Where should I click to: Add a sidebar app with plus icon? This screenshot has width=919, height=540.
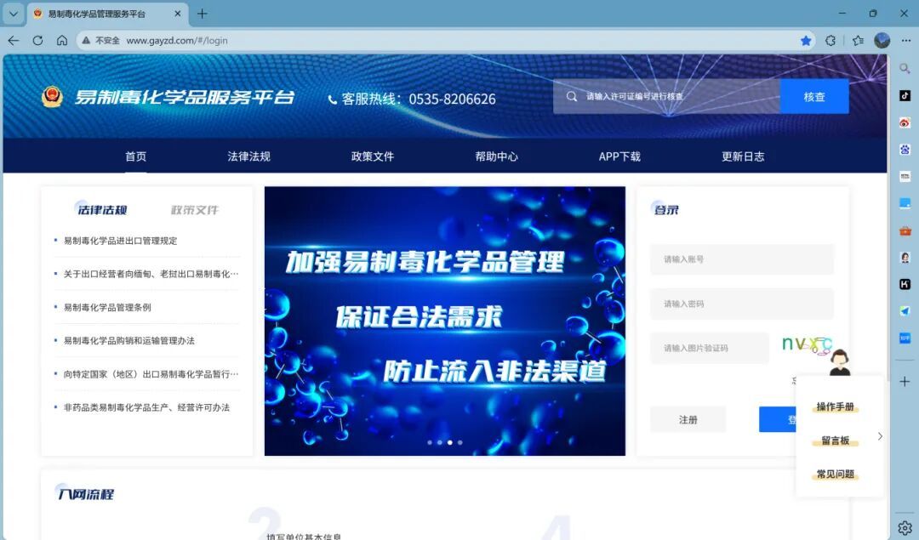905,382
